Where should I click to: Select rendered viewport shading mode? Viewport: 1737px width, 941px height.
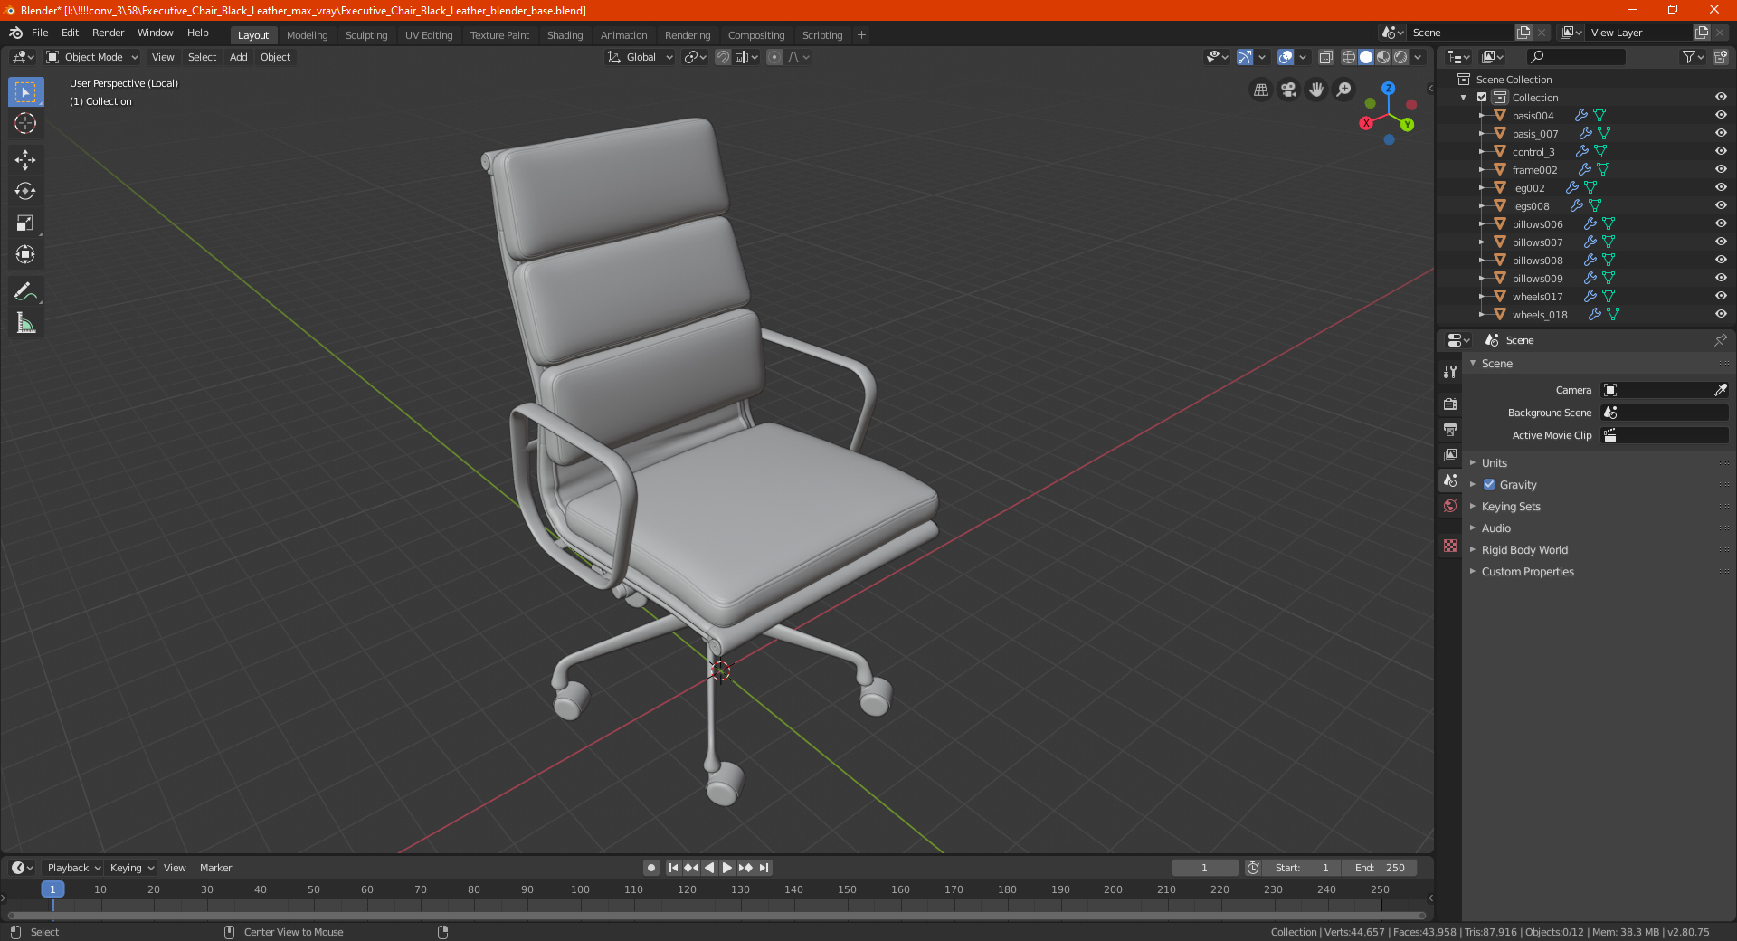point(1400,57)
